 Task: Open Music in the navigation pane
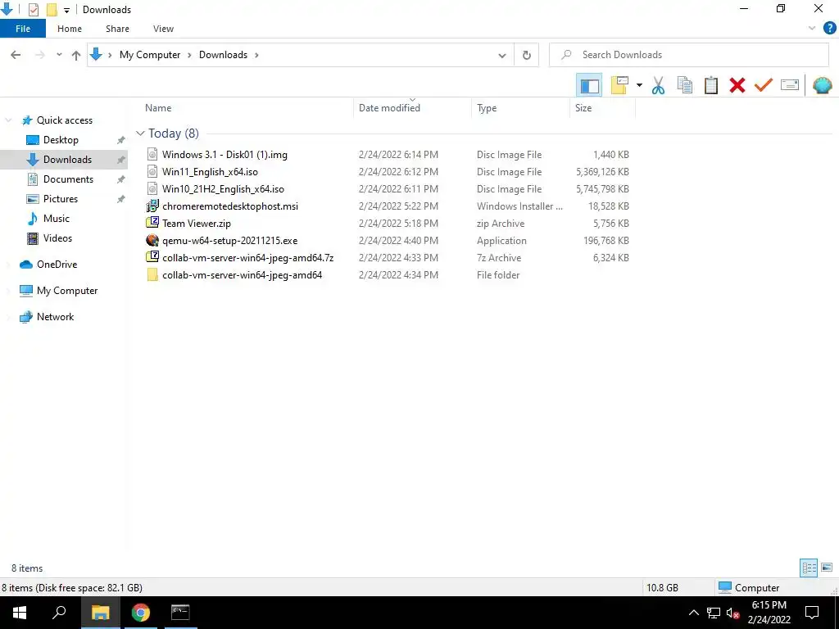pyautogui.click(x=57, y=218)
